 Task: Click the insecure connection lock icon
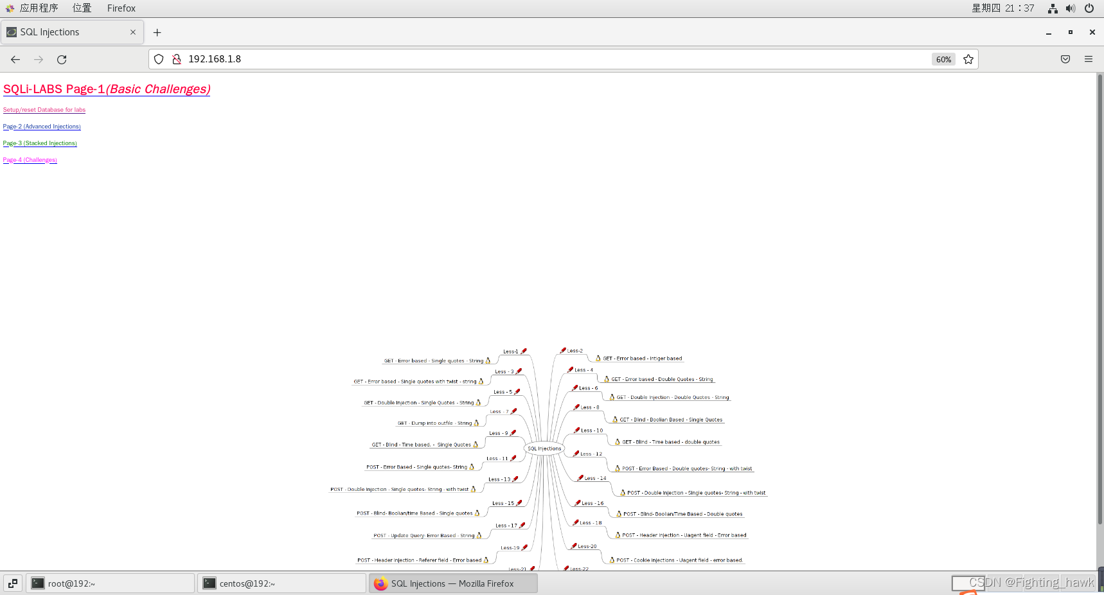coord(177,59)
